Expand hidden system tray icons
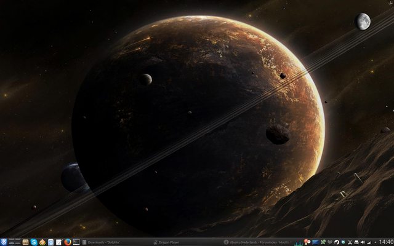This screenshot has width=394, height=246. click(375, 242)
